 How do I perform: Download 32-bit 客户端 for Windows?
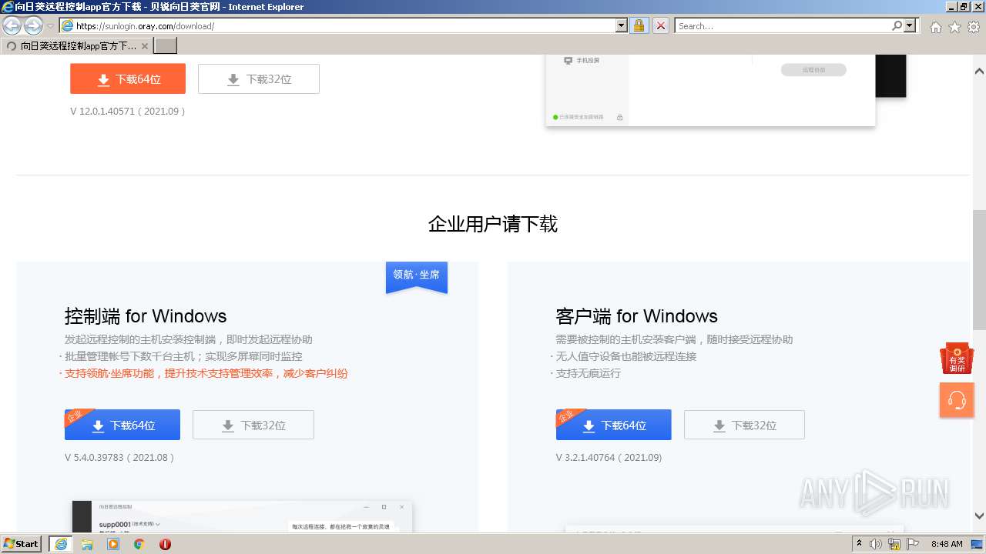[x=744, y=425]
